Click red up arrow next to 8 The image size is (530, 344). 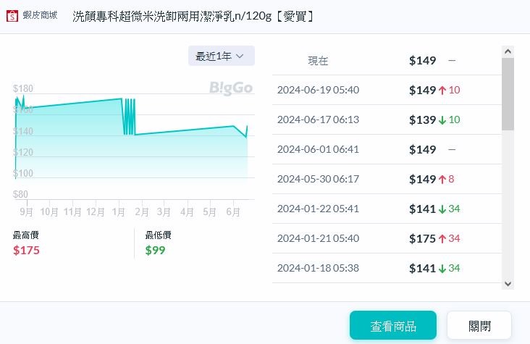tap(442, 180)
